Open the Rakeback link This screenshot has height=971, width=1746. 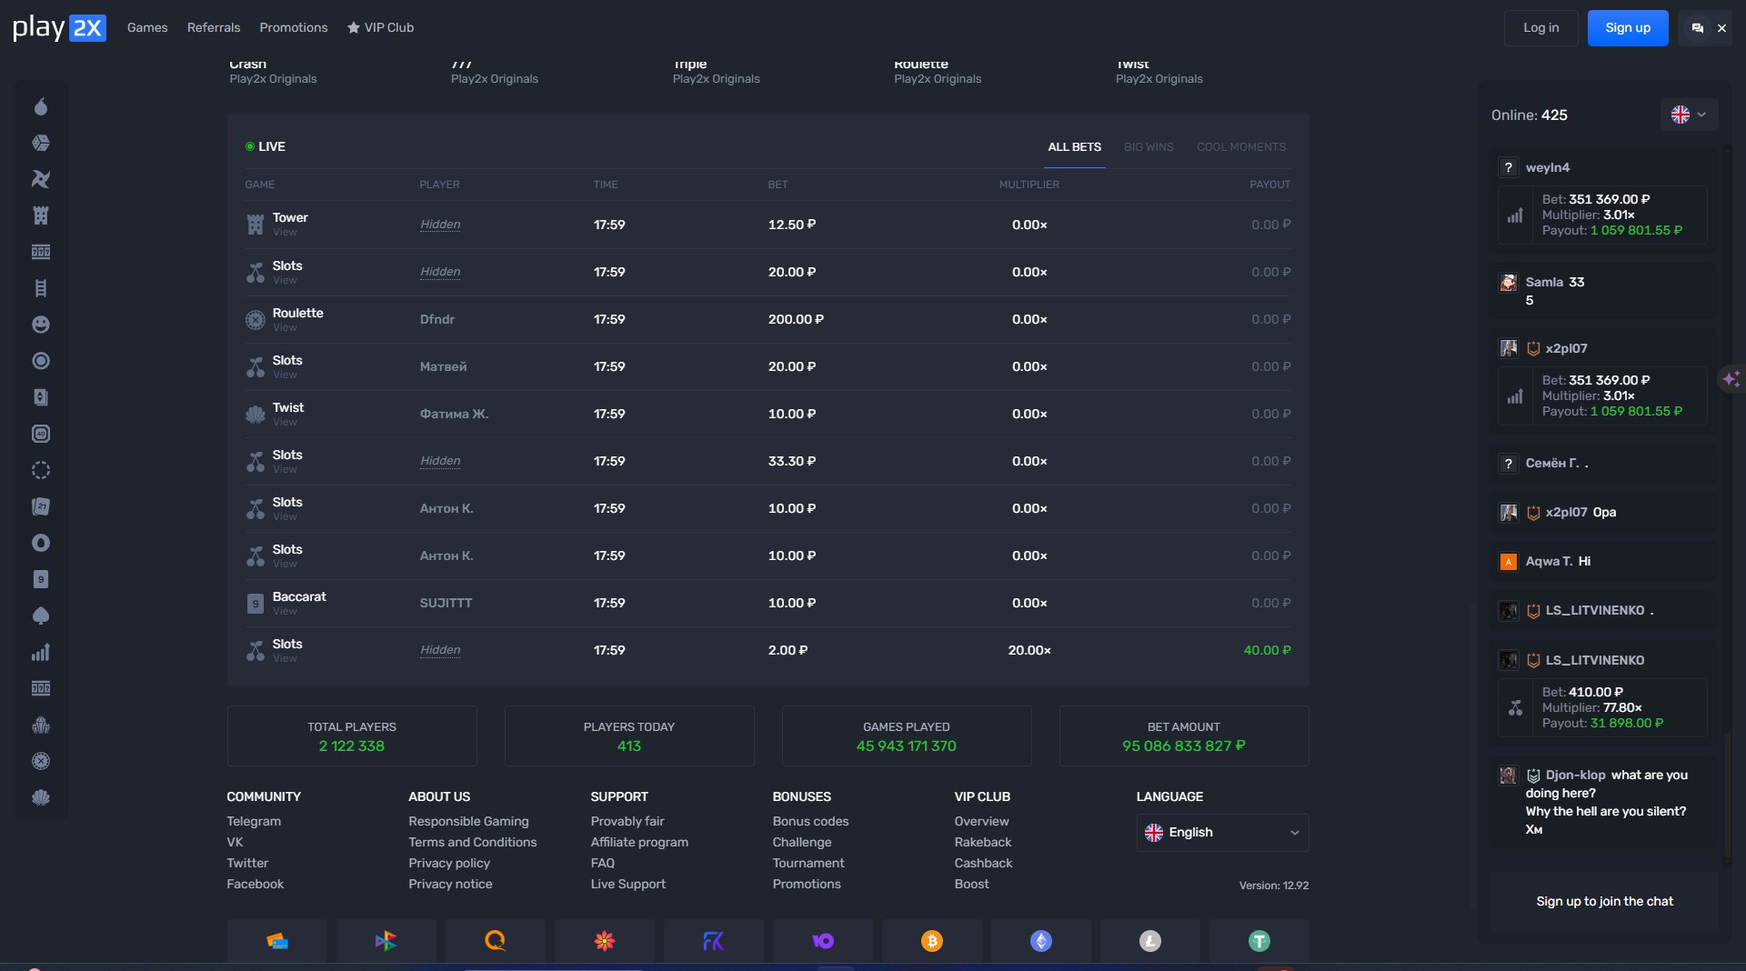(x=983, y=842)
